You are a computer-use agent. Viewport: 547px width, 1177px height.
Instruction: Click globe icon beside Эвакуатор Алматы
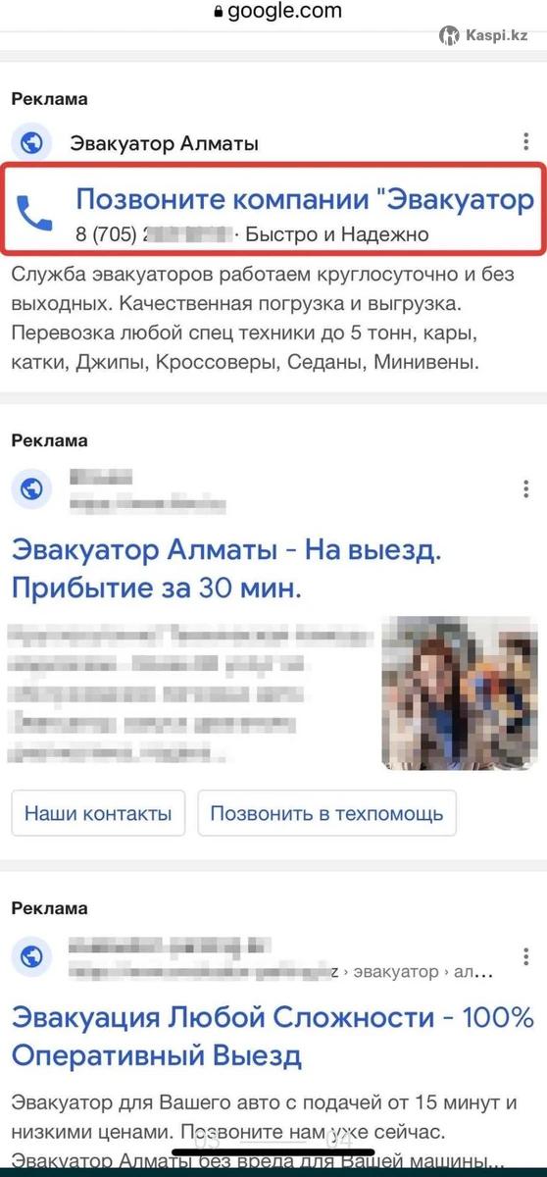pyautogui.click(x=31, y=143)
